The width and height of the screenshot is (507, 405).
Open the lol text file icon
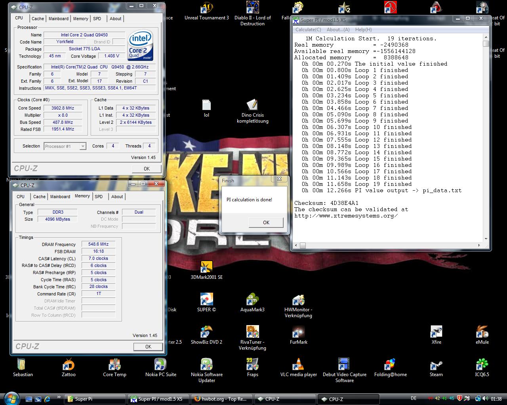point(206,108)
